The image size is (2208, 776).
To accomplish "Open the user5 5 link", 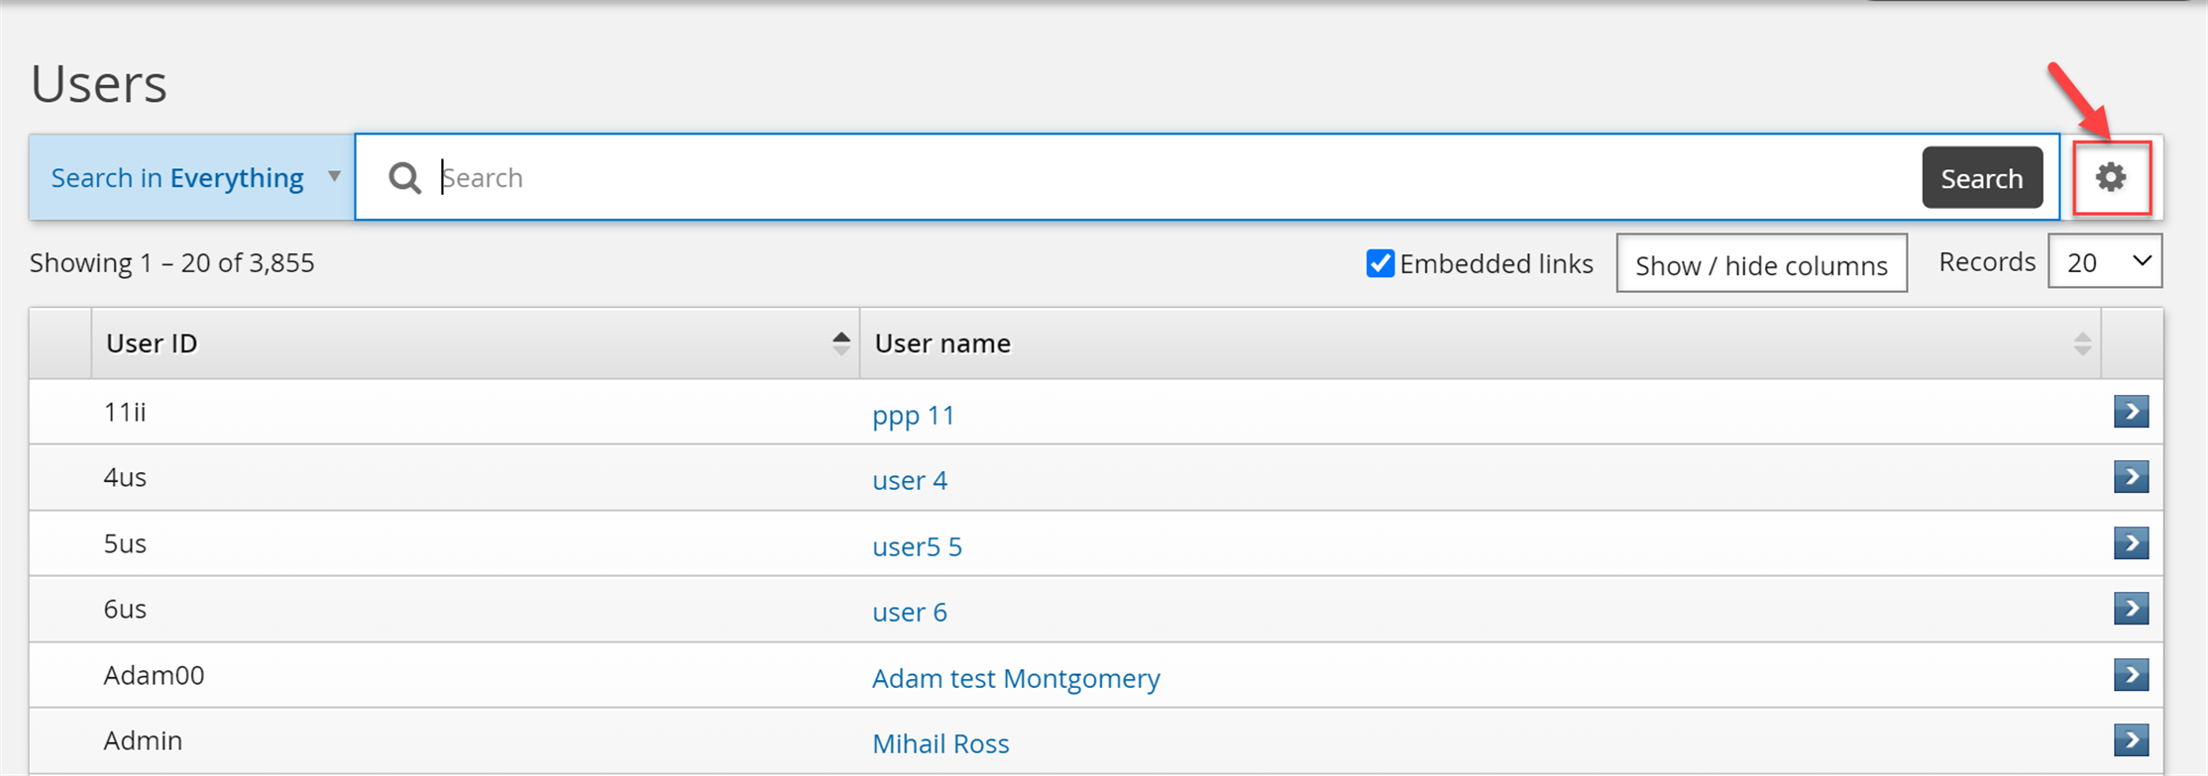I will pyautogui.click(x=917, y=546).
